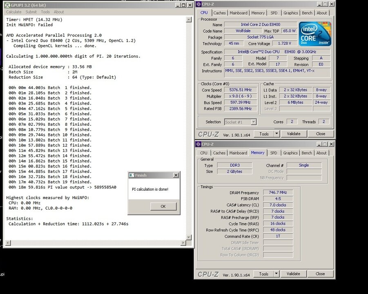Expand the Socket #1 selection dropdown
368x294 pixels.
tap(254, 122)
